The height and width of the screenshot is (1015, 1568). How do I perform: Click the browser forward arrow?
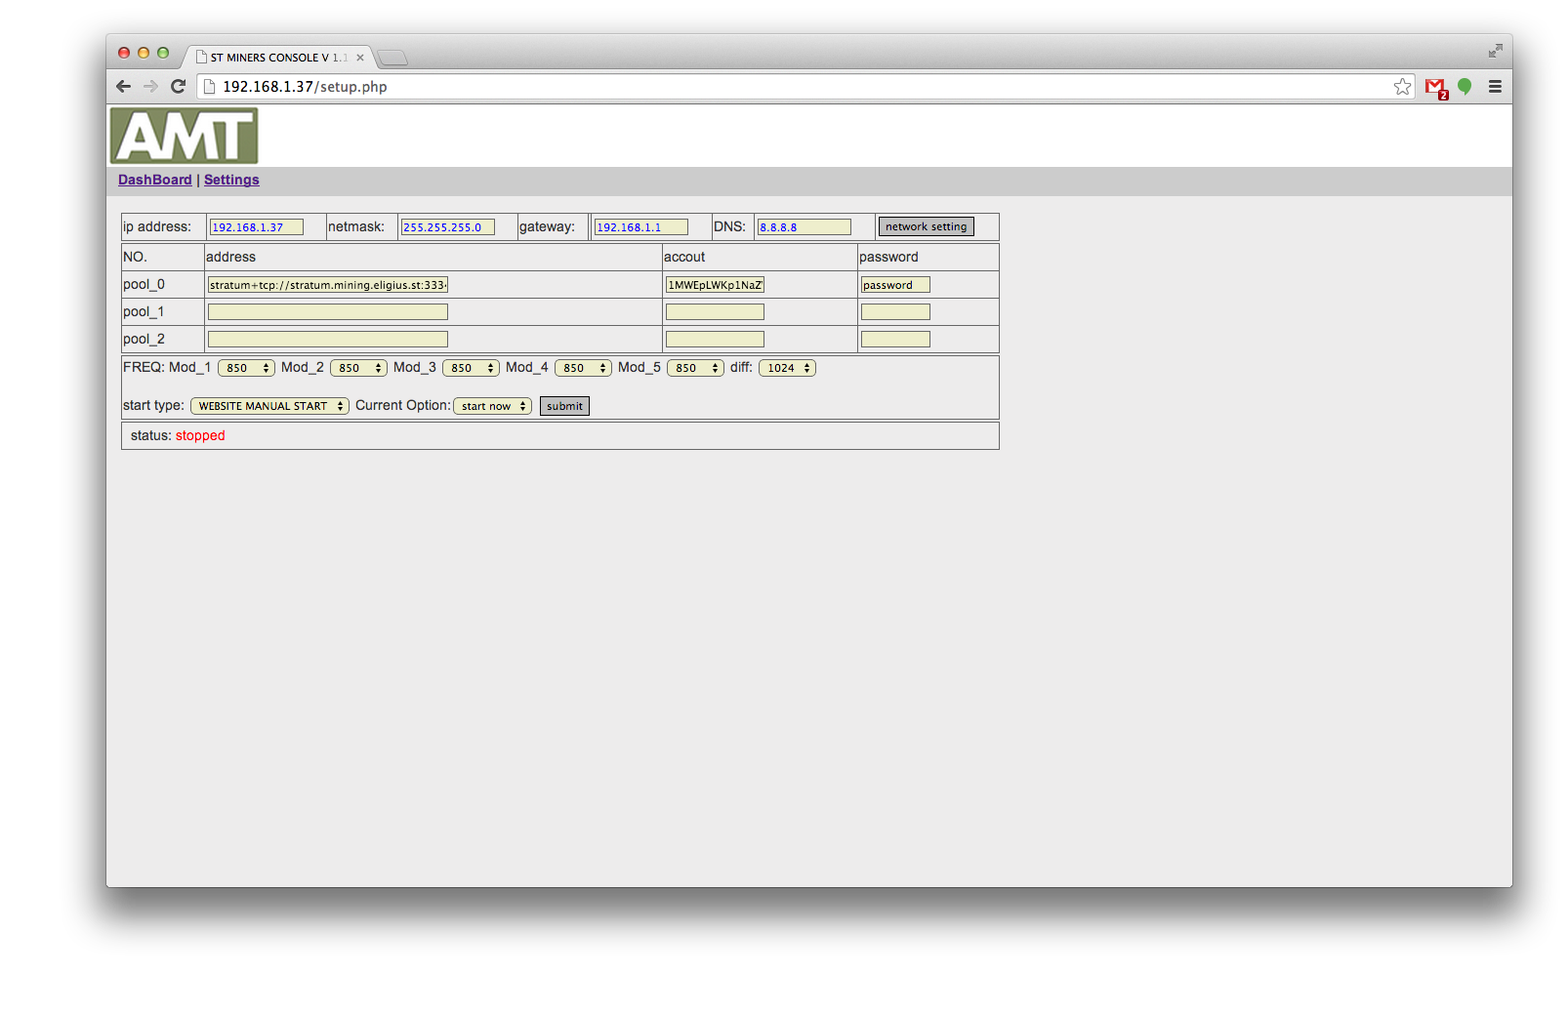(150, 87)
